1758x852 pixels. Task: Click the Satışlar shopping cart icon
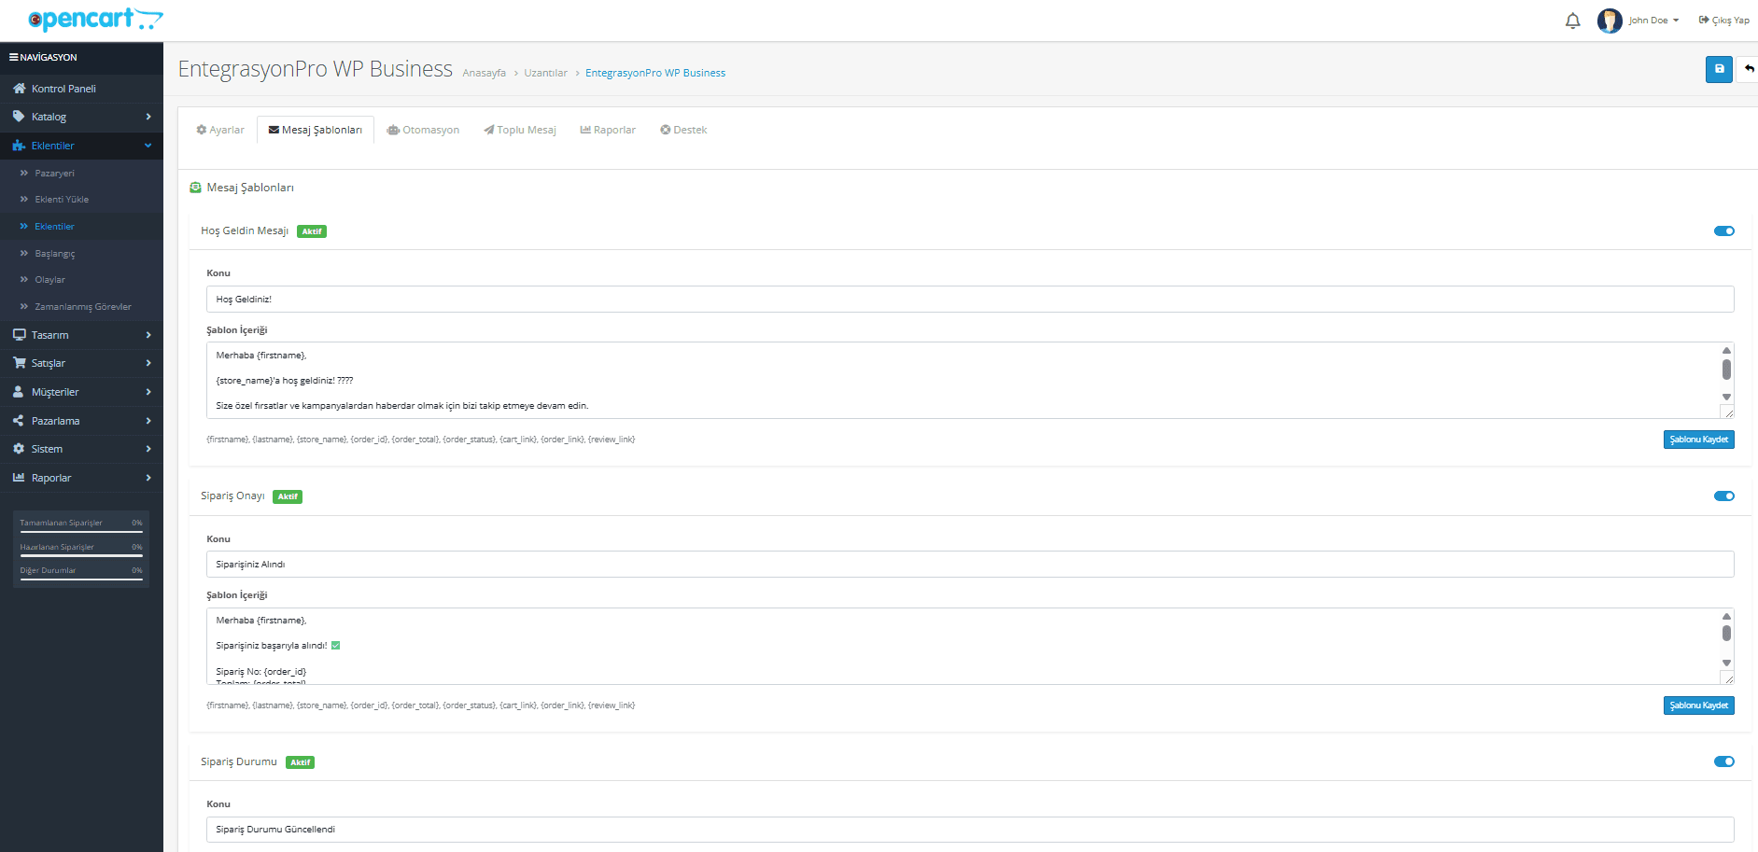[x=19, y=363]
